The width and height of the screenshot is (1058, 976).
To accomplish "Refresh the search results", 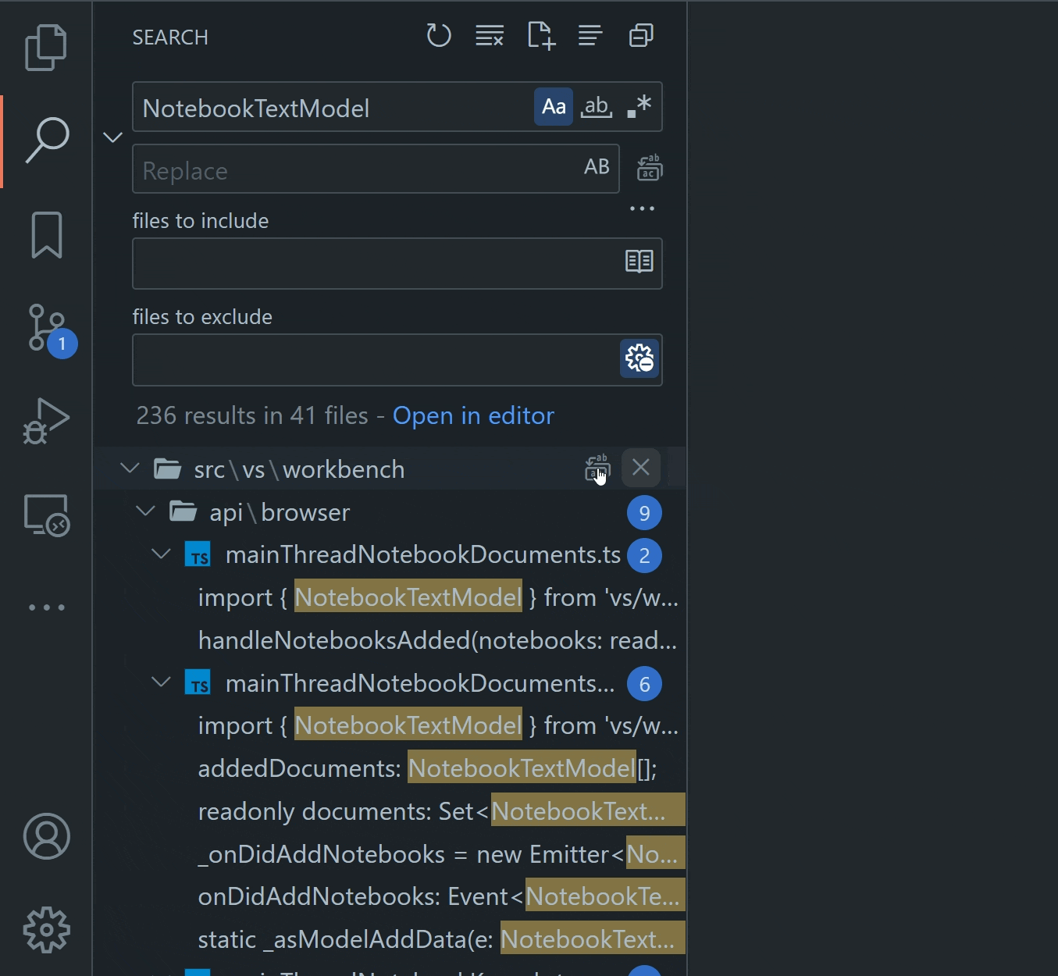I will coord(439,35).
